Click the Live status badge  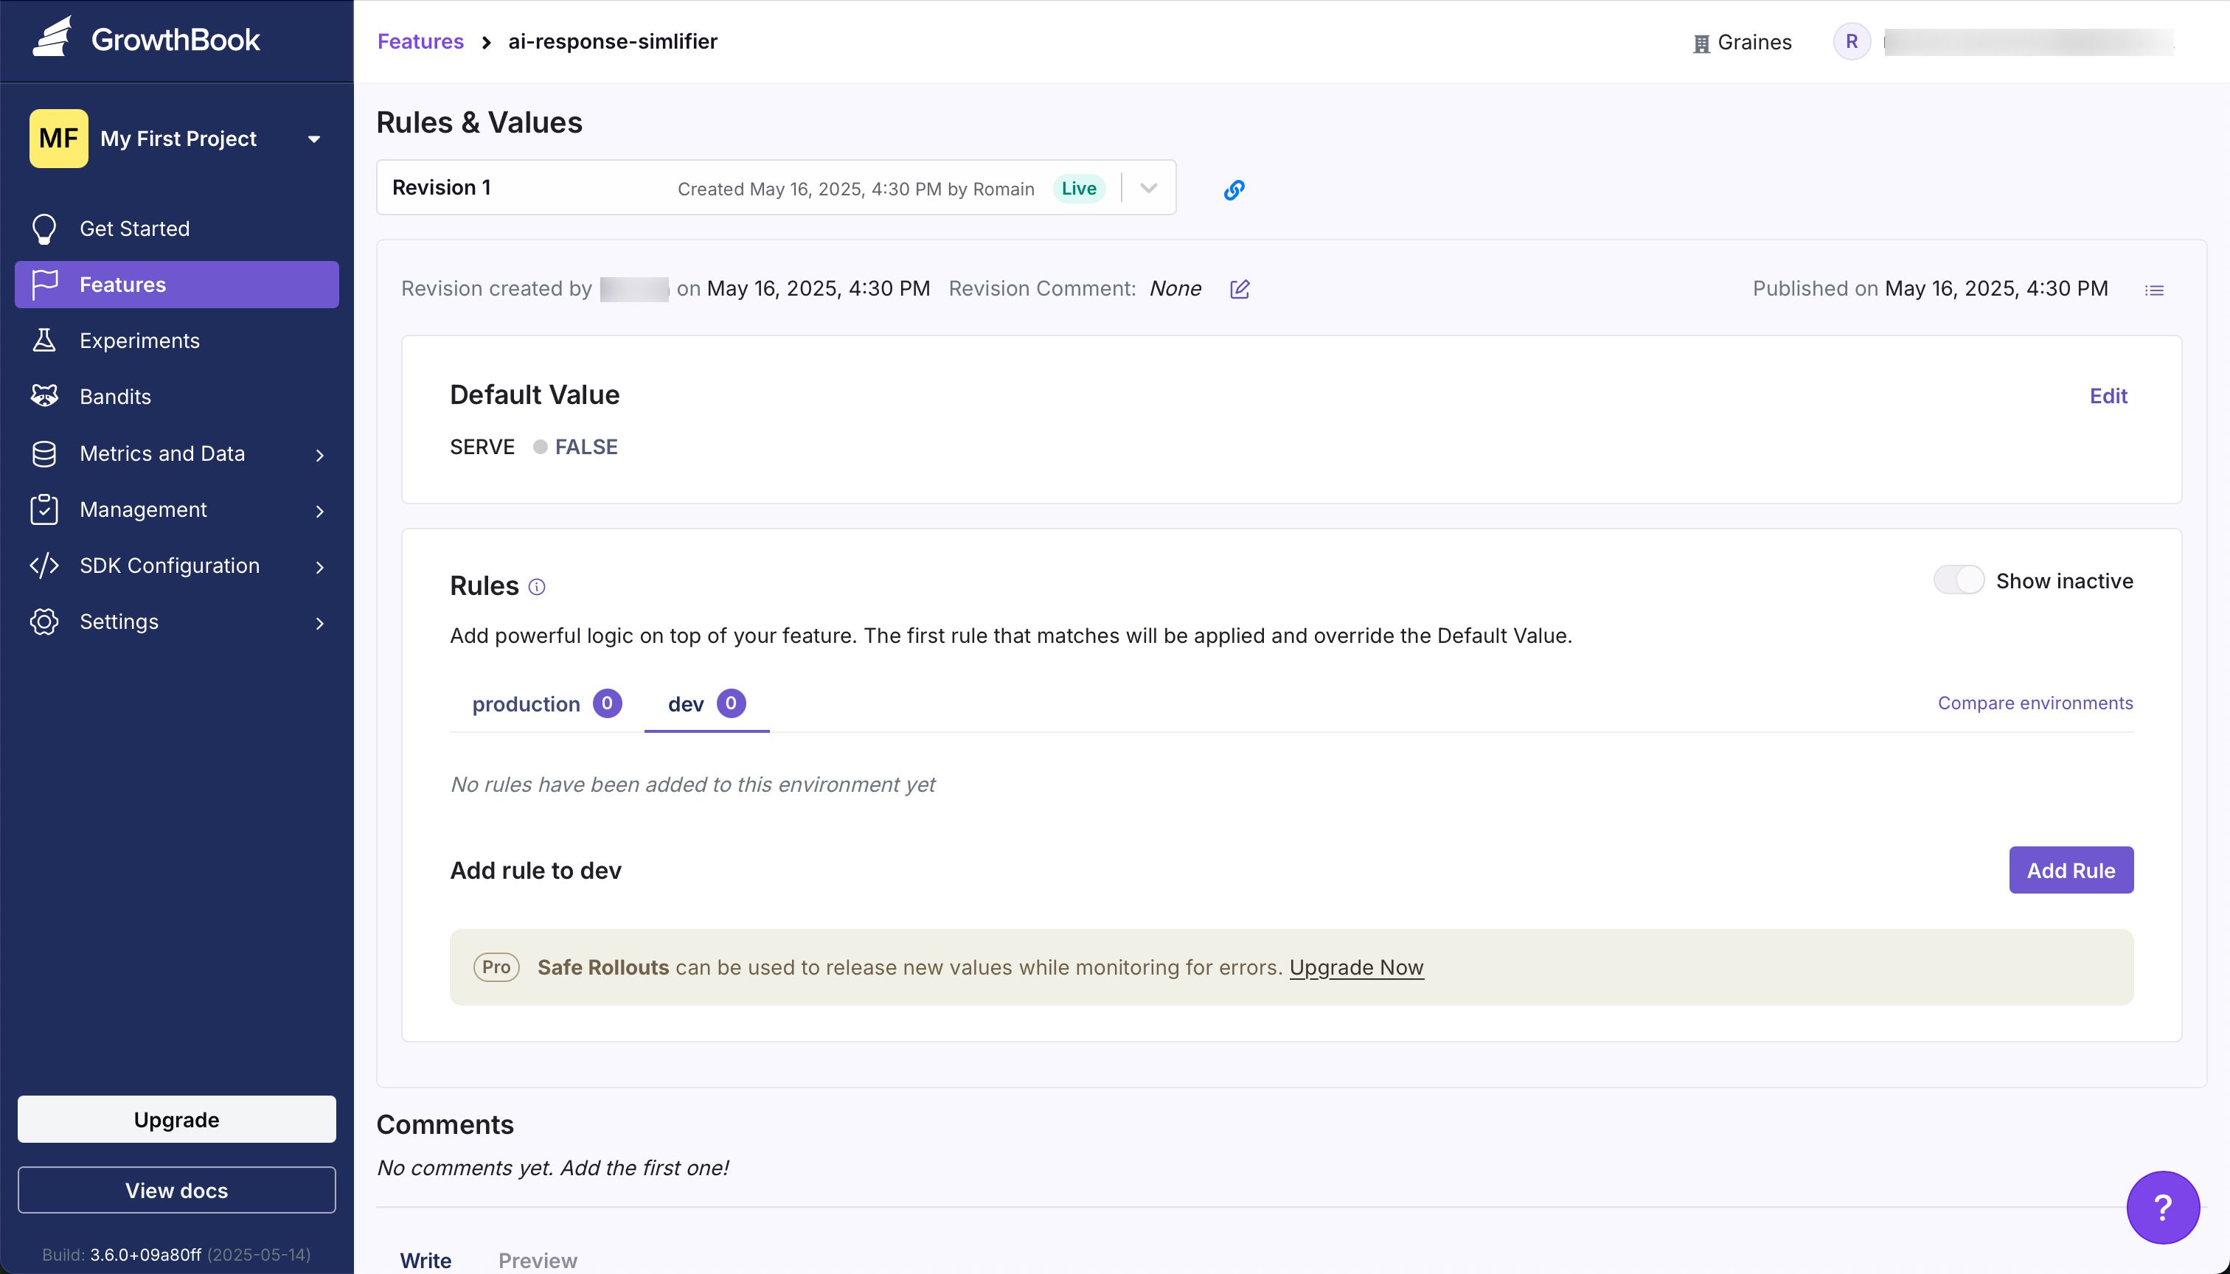coord(1078,188)
